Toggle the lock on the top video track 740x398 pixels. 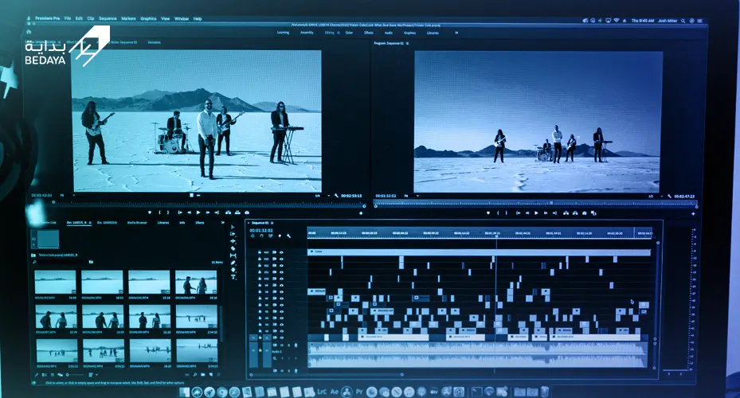(x=259, y=252)
